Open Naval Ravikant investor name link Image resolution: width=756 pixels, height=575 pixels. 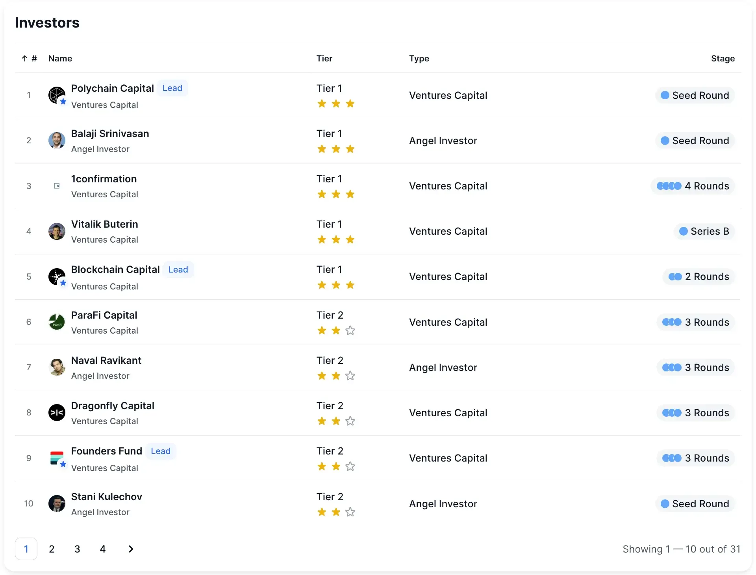(106, 360)
